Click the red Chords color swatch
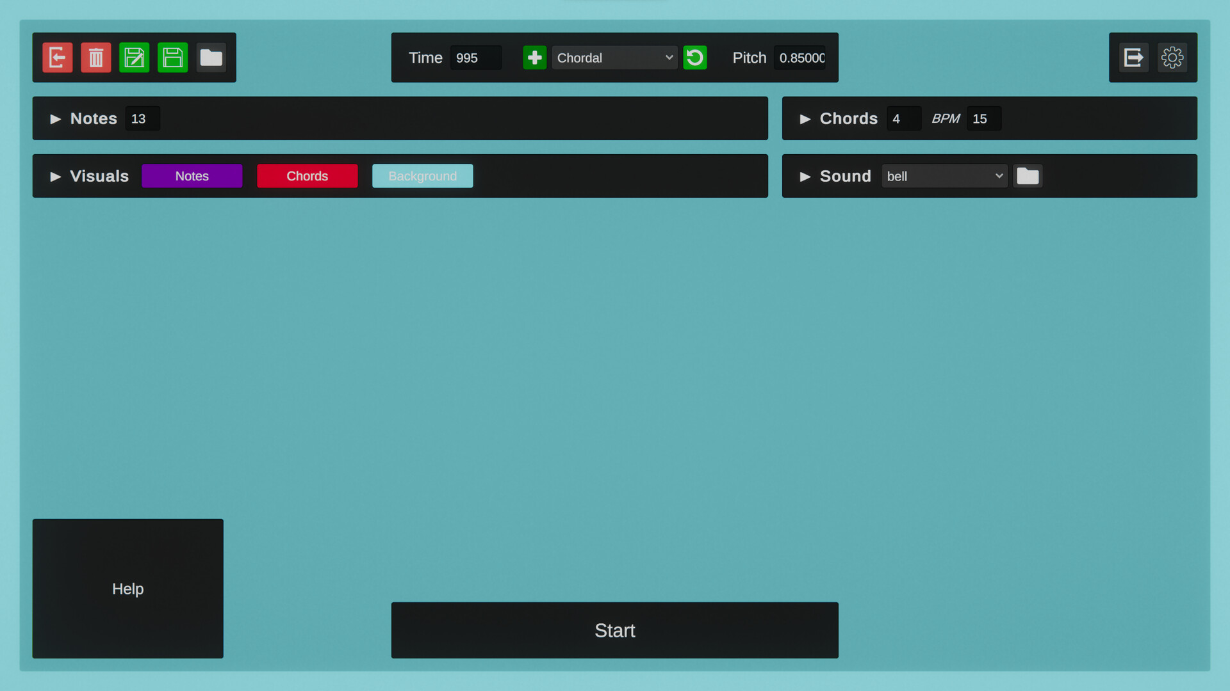The image size is (1230, 691). point(307,176)
